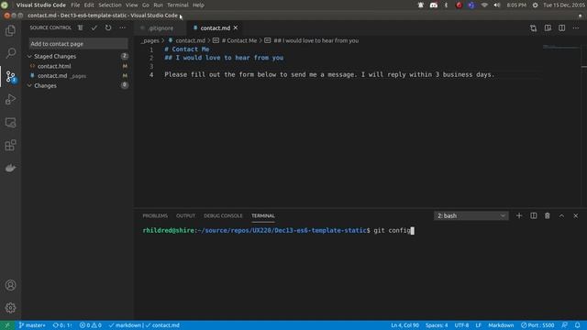This screenshot has width=587, height=330.
Task: Commit staged changes with the checkmark icon
Action: click(94, 27)
